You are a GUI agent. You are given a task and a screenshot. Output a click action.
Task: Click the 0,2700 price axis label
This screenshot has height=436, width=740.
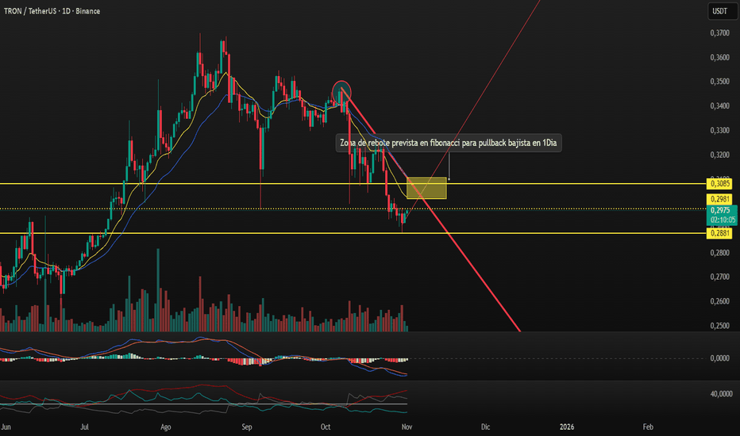point(719,277)
